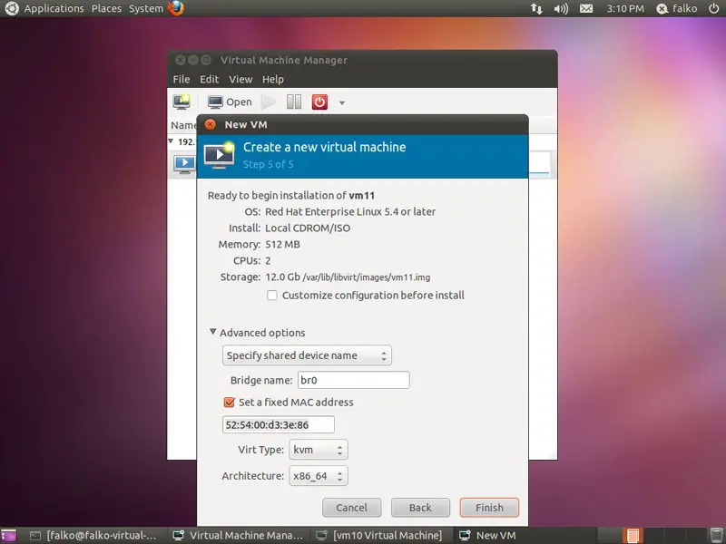This screenshot has width=726, height=544.
Task: Click the Virtual Machine Manager window maximize button
Action: point(206,60)
